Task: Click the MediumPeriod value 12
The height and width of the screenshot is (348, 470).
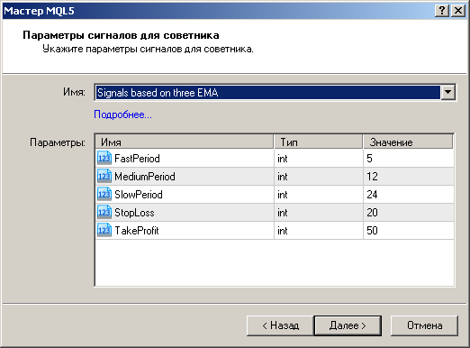Action: point(372,177)
